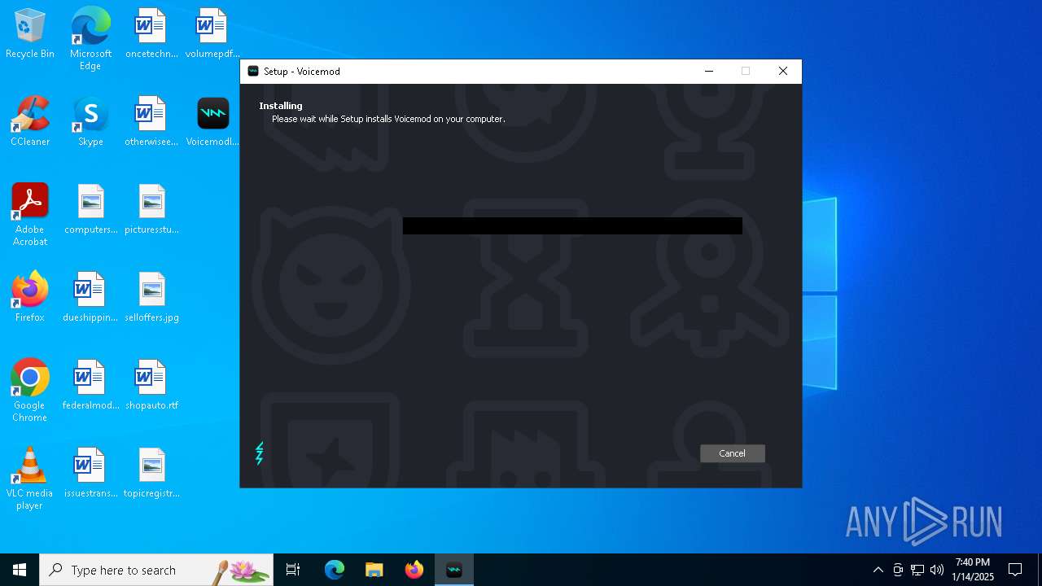
Task: Click the taskbar search box
Action: (156, 570)
